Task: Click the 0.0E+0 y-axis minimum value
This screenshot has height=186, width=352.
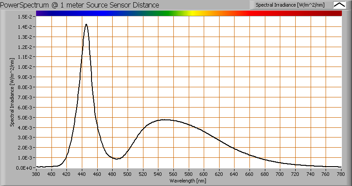Action: point(26,168)
